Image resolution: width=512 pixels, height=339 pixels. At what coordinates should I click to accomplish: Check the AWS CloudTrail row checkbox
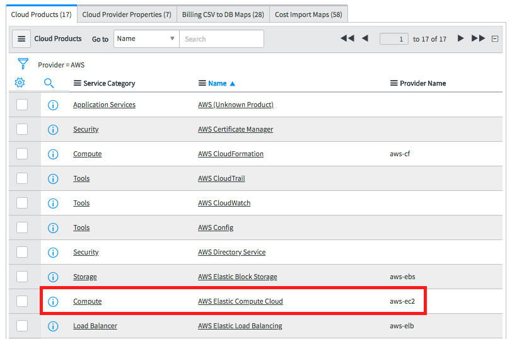coord(22,178)
